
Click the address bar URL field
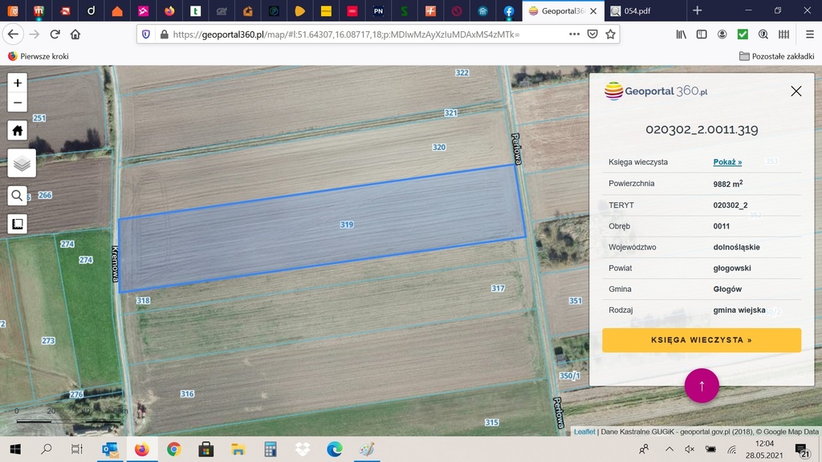click(x=361, y=34)
